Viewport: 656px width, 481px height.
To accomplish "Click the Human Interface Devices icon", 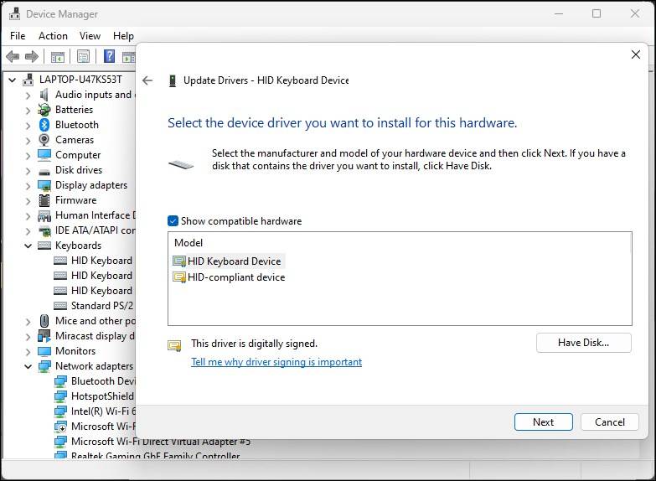I will click(x=44, y=215).
